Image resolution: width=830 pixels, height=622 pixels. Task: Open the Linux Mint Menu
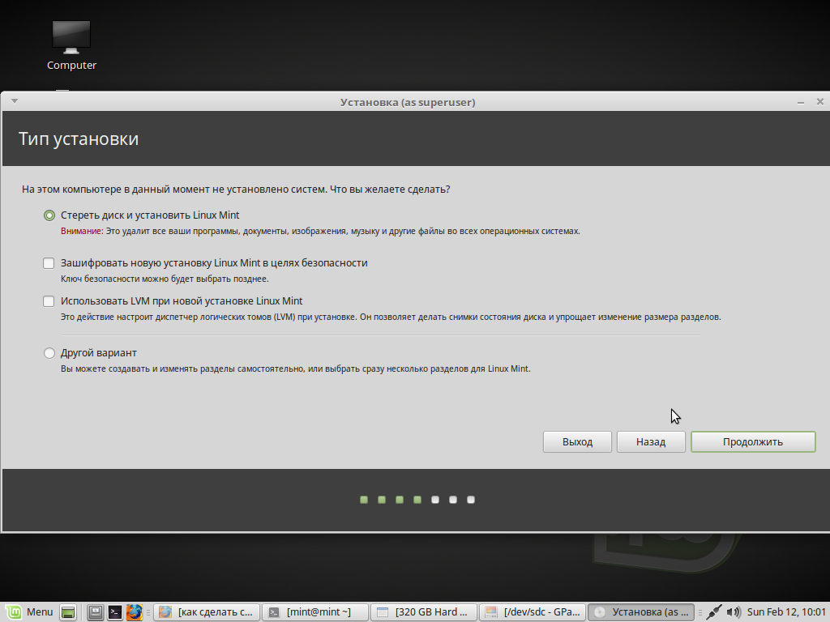[30, 612]
